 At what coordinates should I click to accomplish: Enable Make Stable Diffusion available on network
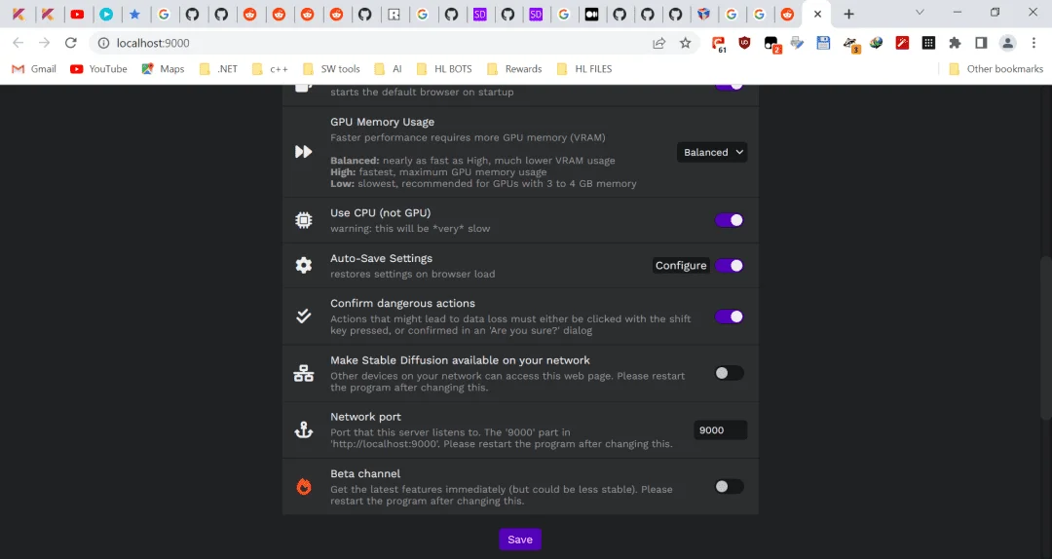730,373
